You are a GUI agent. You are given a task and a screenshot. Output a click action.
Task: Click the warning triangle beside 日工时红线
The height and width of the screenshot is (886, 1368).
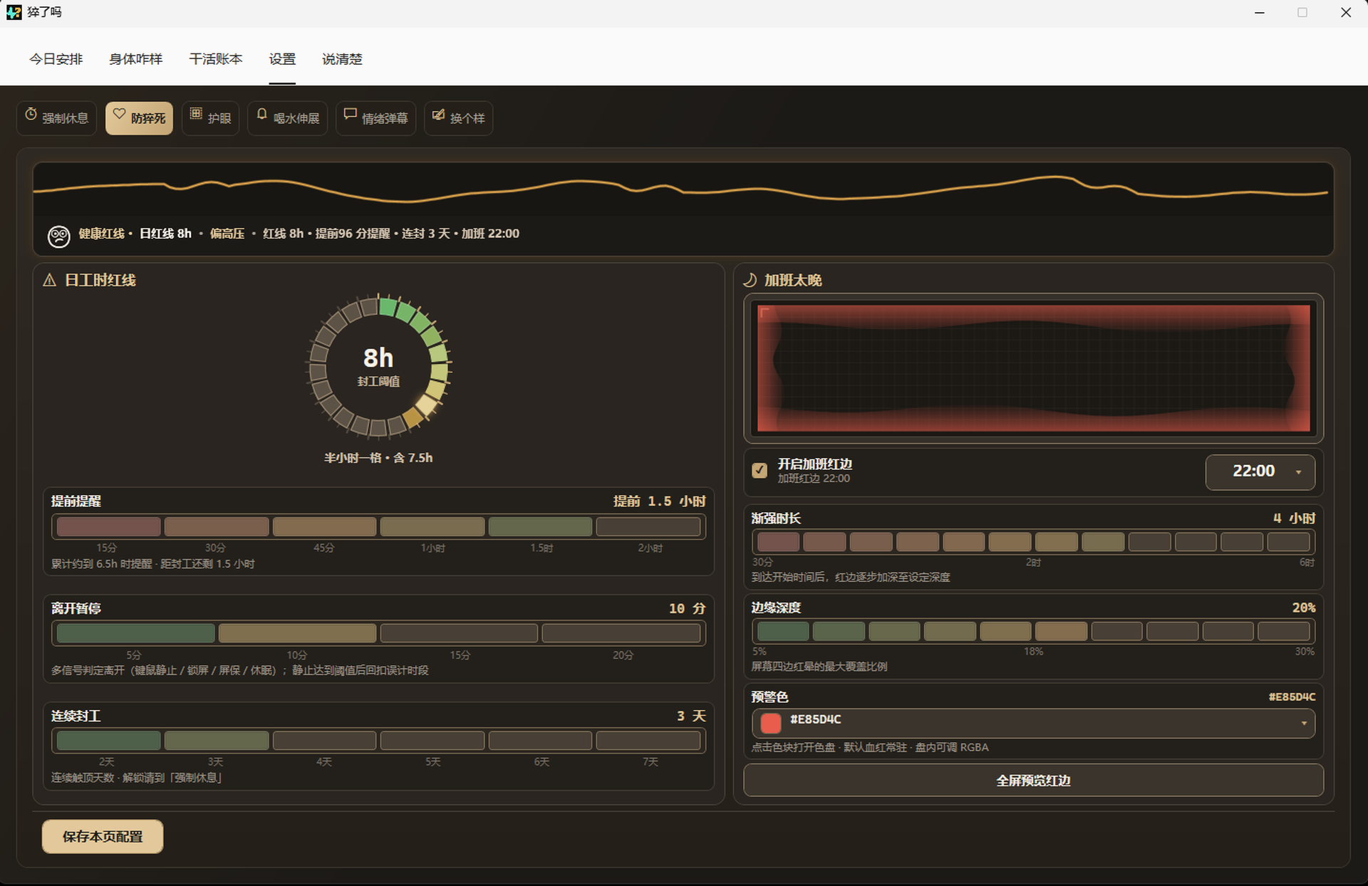pos(50,281)
